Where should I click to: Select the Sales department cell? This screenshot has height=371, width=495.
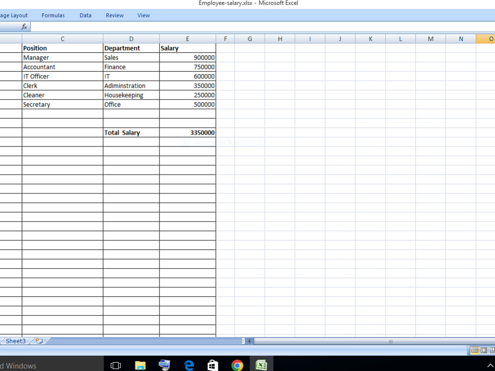point(131,58)
